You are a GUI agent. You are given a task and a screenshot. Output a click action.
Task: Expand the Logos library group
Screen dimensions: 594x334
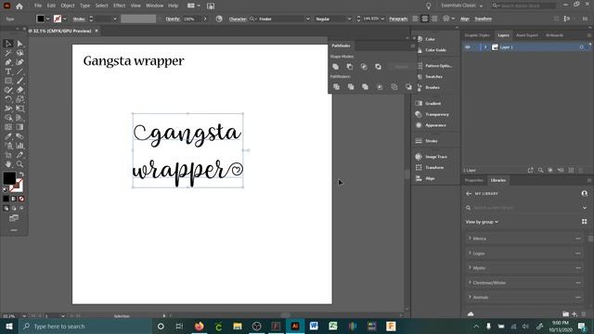(470, 253)
